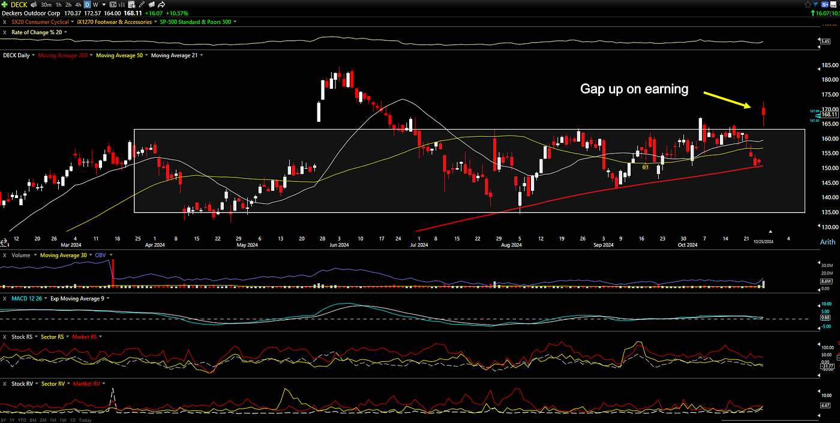
Task: Set chart range to 3M
Action: click(x=43, y=420)
